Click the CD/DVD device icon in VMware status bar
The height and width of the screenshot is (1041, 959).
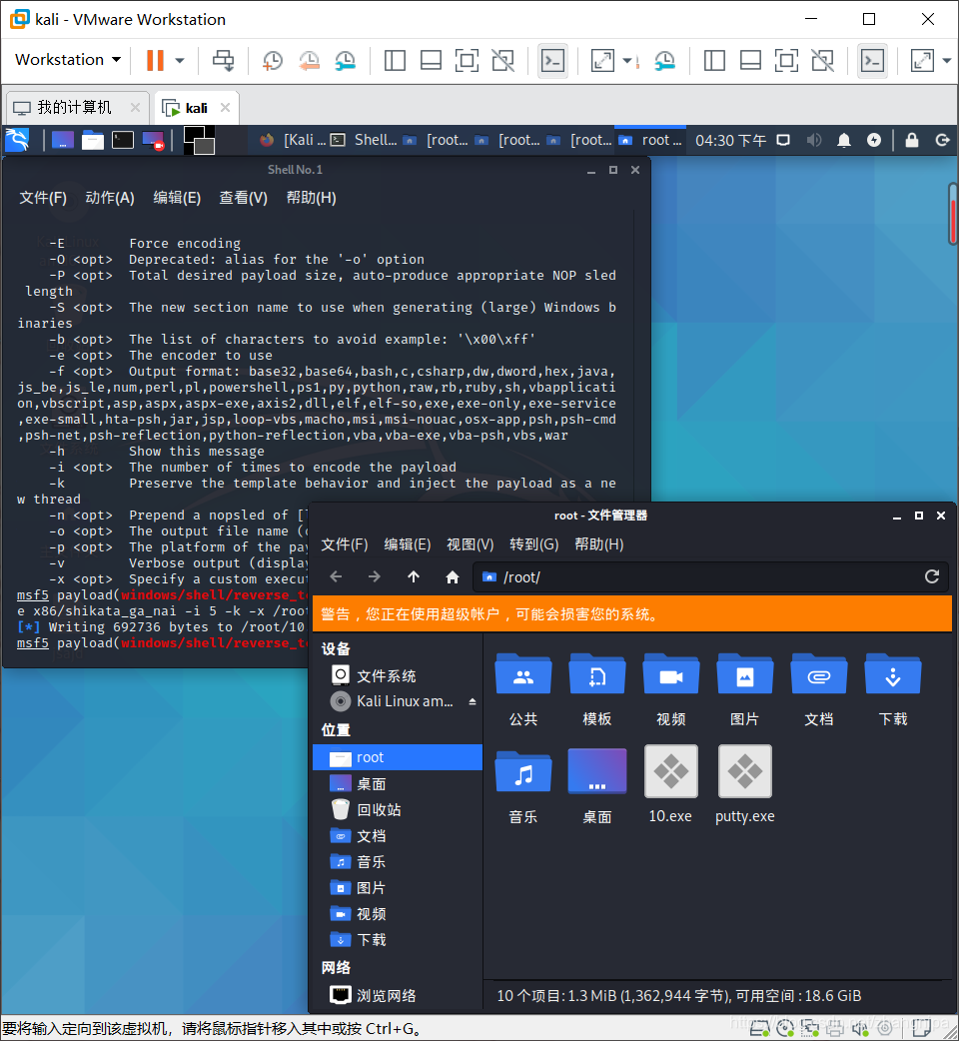[786, 1028]
